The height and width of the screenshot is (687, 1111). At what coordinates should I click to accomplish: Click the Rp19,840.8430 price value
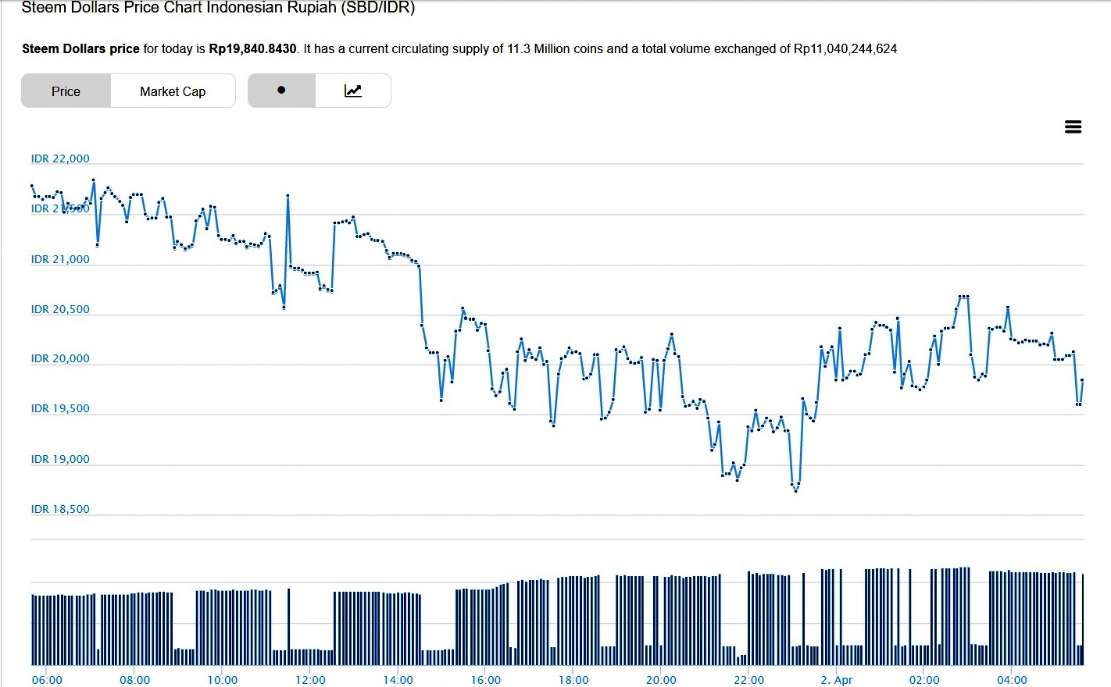pos(252,48)
